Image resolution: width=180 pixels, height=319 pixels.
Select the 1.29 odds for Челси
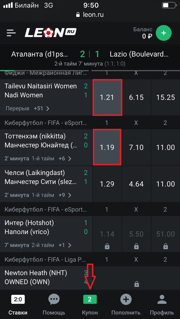point(107,184)
